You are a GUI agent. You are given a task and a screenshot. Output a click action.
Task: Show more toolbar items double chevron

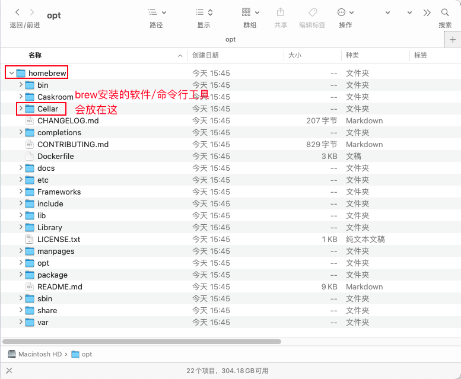427,12
